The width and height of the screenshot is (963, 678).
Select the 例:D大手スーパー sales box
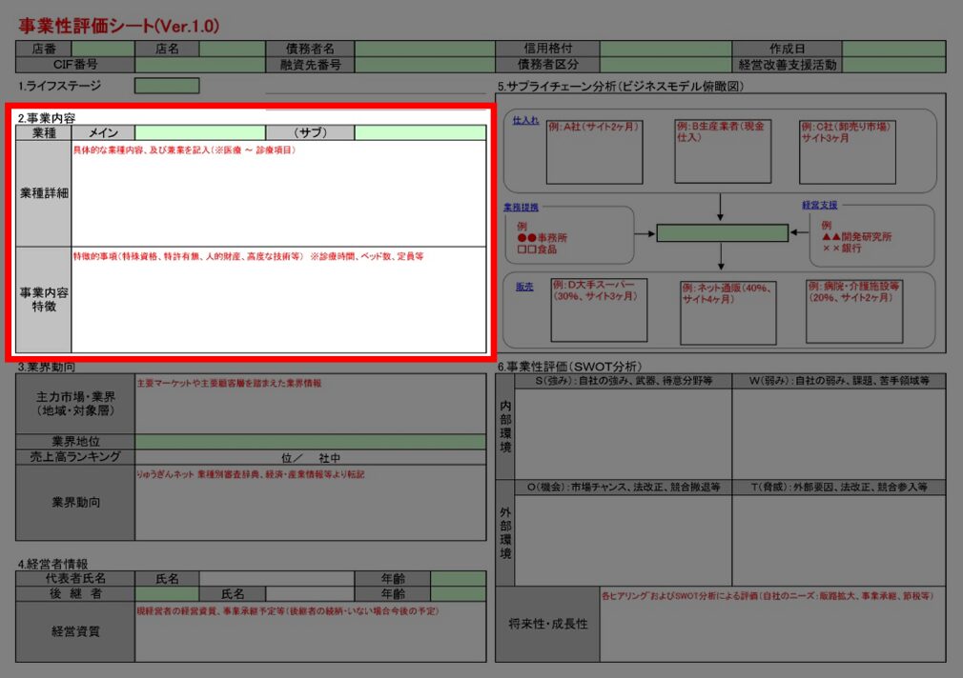click(x=599, y=309)
